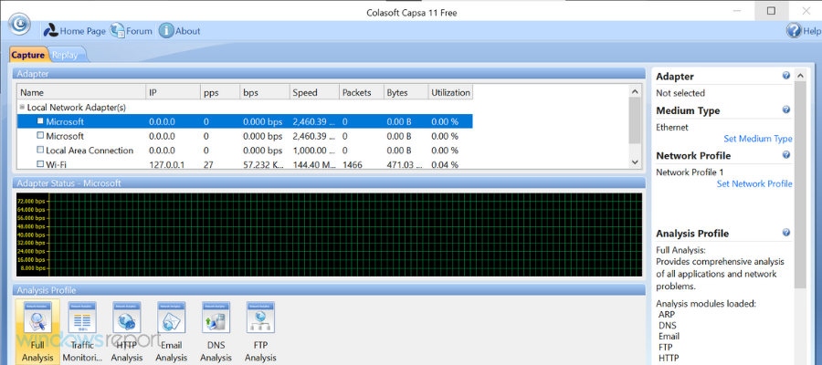Screen dimensions: 822x365
Task: Click the 1,000.00 speed cell of Local Area Connection
Action: pyautogui.click(x=313, y=151)
